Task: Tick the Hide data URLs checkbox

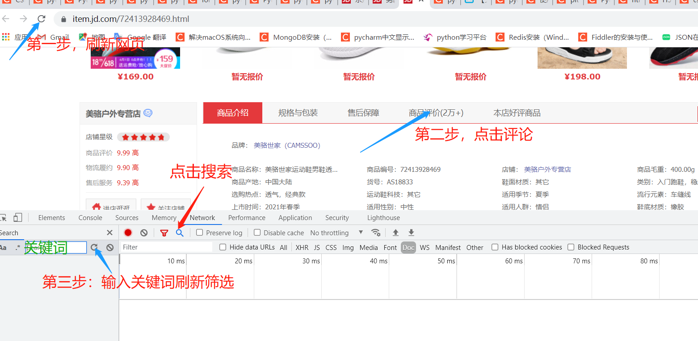Action: point(223,247)
